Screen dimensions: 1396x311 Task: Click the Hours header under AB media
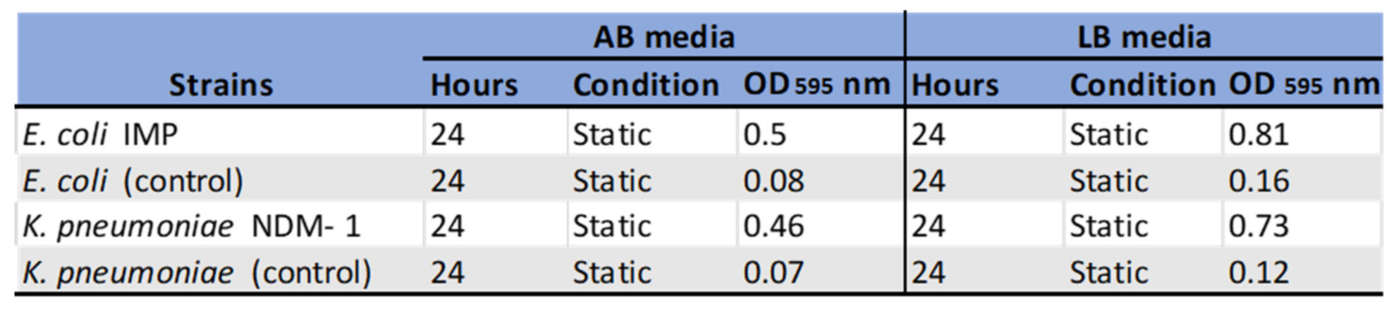coord(474,85)
